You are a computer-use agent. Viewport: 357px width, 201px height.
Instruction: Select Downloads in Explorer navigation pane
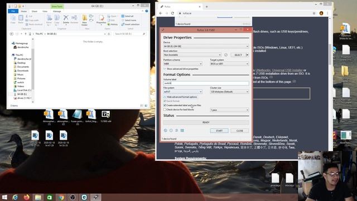[23, 71]
